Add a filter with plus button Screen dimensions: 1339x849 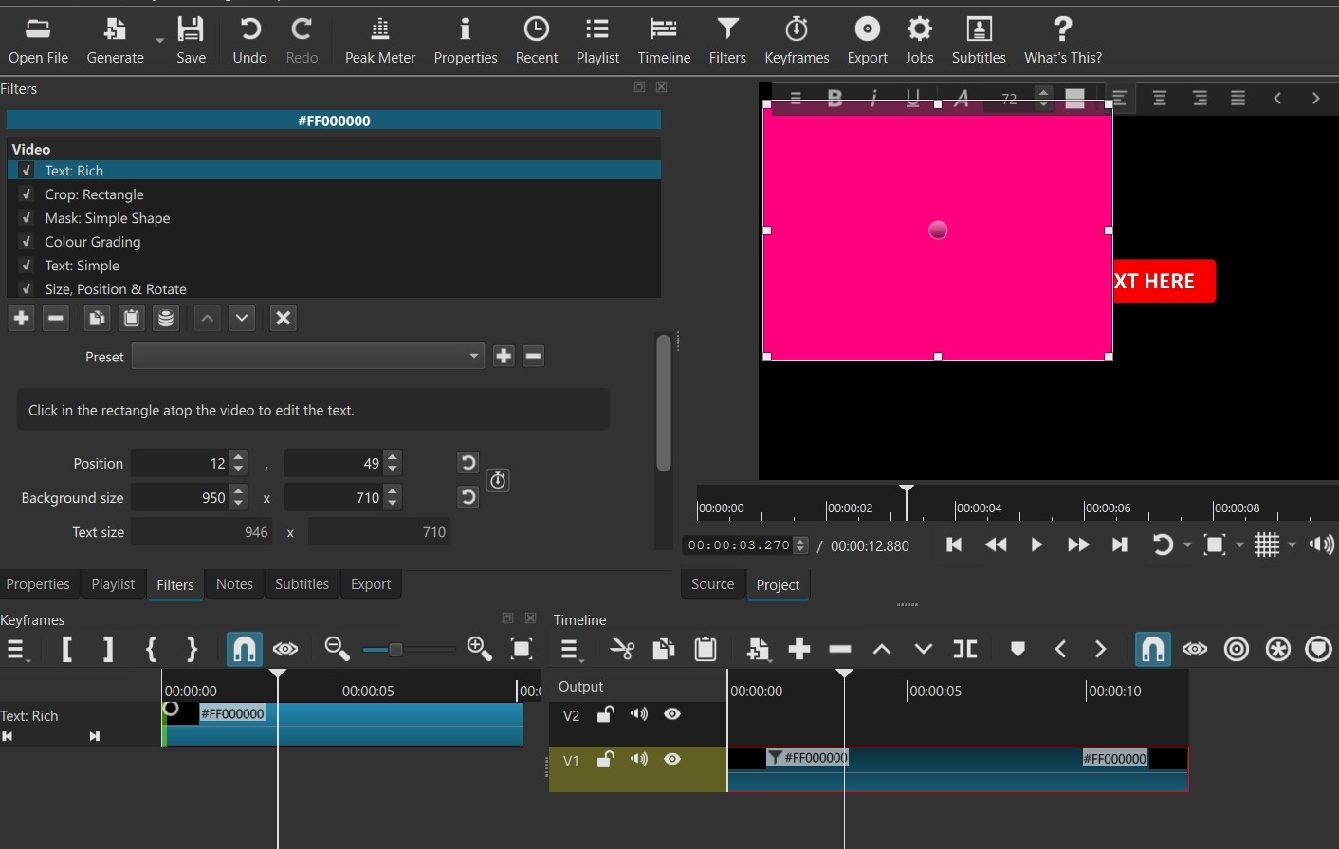pos(21,318)
